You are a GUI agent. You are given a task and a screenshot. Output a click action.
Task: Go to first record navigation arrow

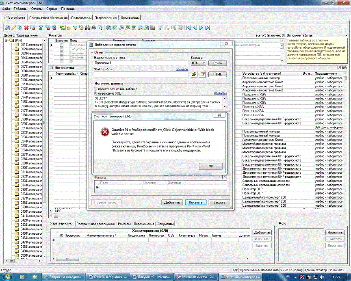pos(188,28)
